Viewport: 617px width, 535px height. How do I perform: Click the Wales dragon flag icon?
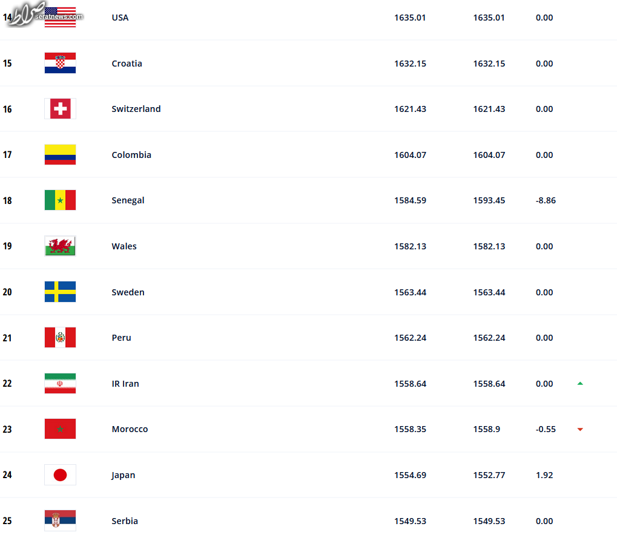(60, 246)
